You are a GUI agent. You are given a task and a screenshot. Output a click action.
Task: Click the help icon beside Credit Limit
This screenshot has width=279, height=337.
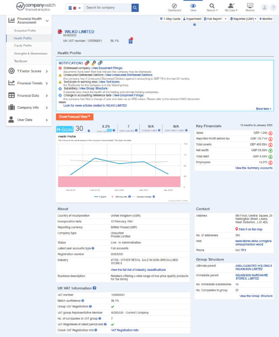coord(159,130)
